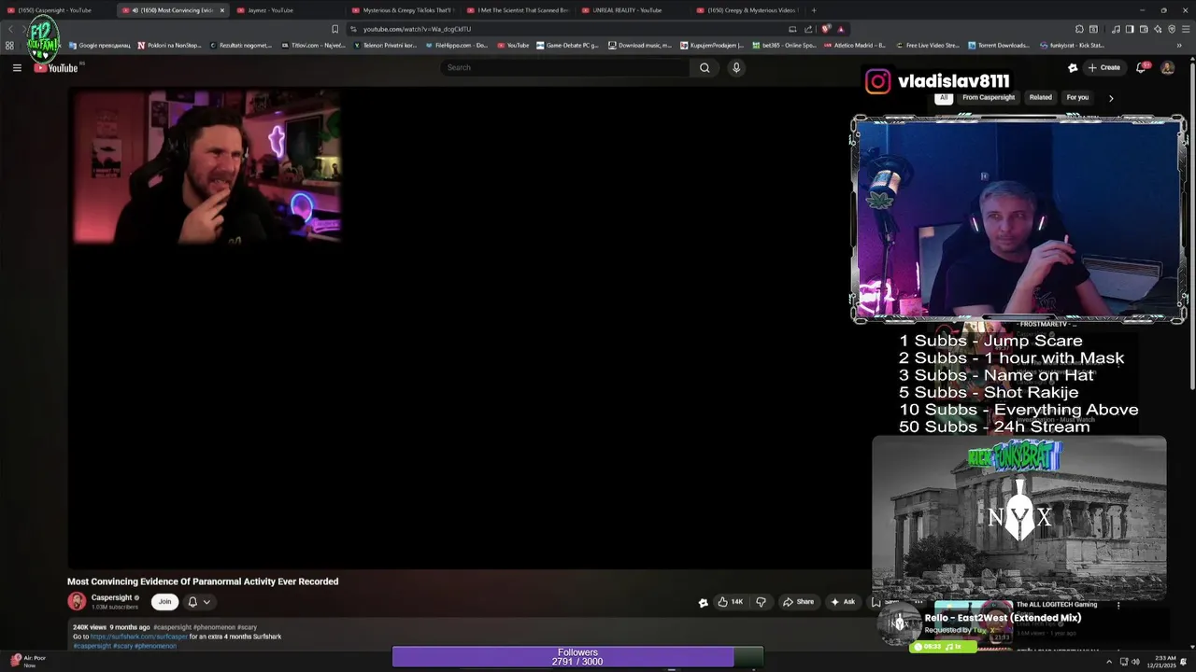Open the Caspersight channel avatar
This screenshot has width=1196, height=672.
click(x=77, y=602)
